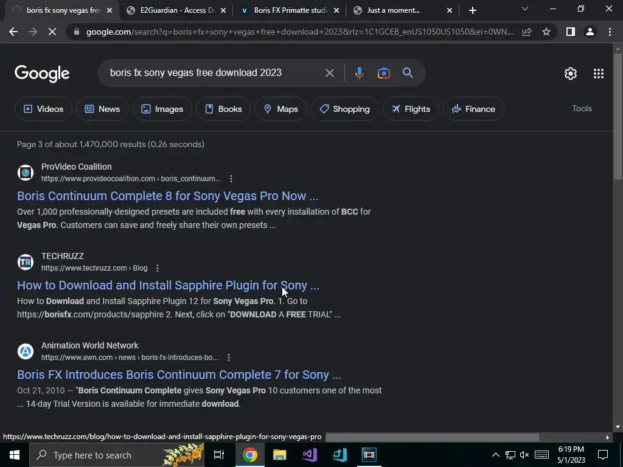Viewport: 623px width, 467px height.
Task: Click the providecoalition.com URL
Action: [131, 179]
